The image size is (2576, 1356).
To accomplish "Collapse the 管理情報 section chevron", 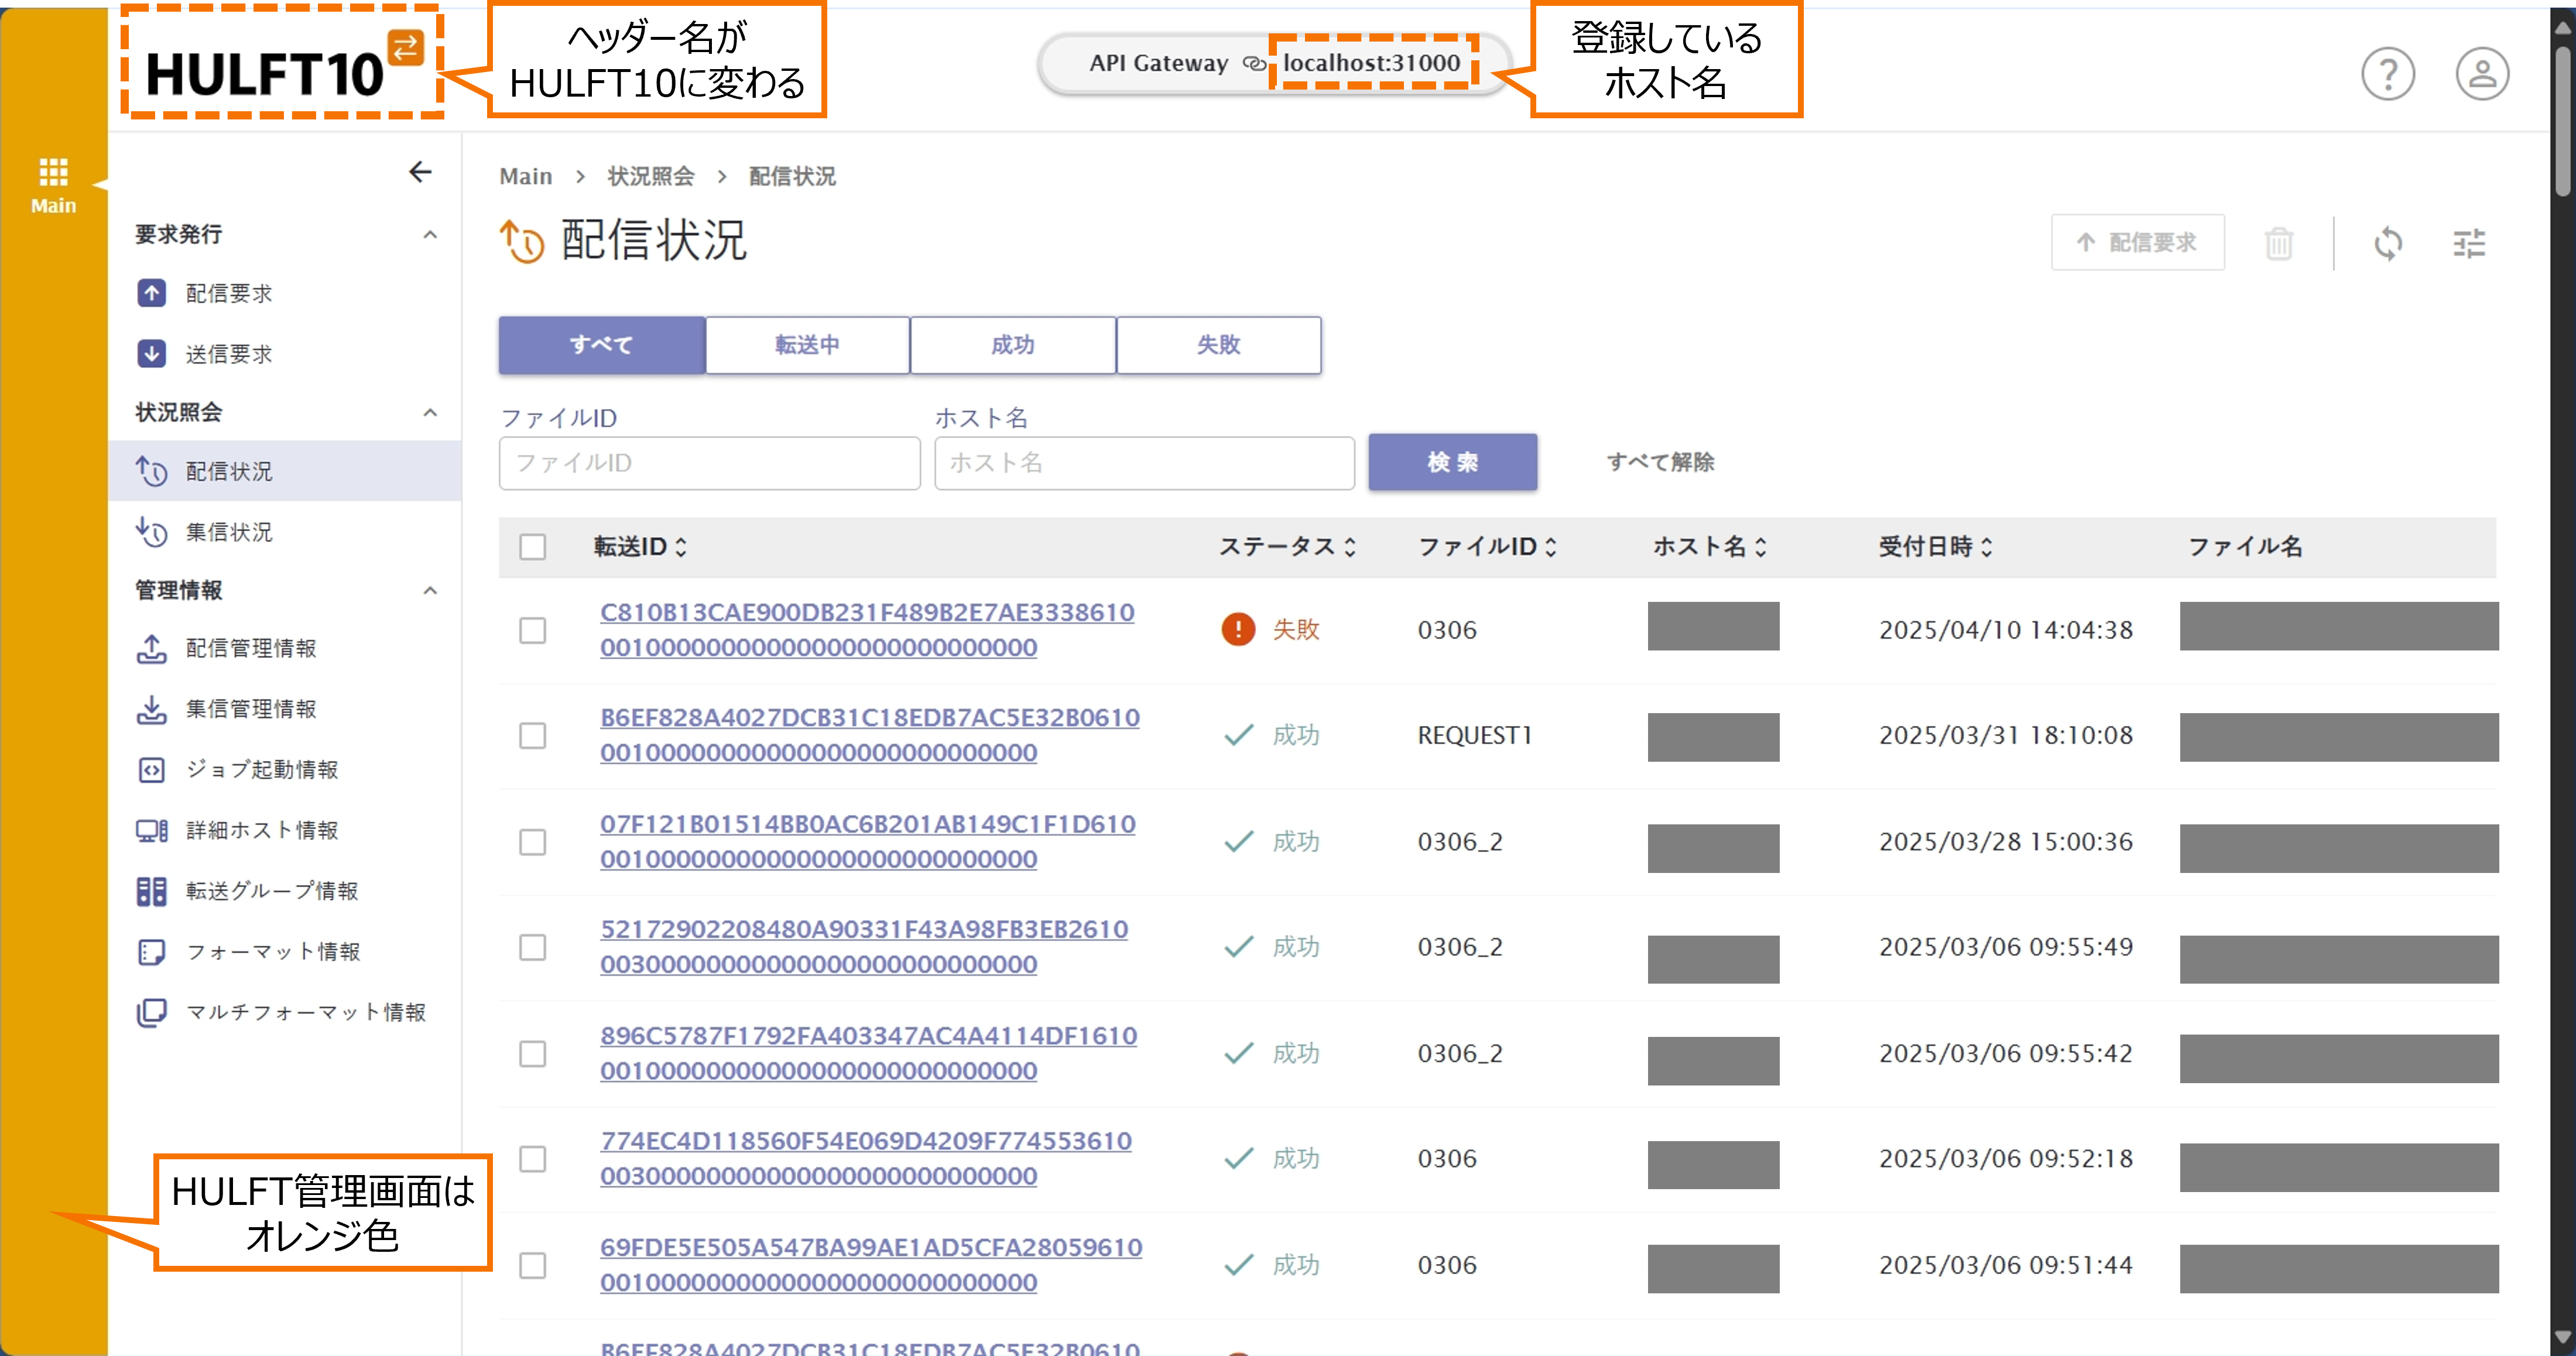I will pos(430,591).
